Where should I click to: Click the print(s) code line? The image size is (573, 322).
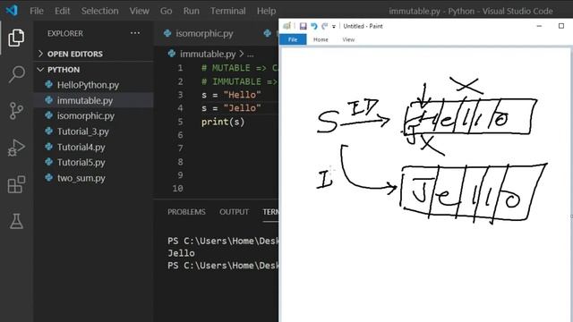coord(223,122)
